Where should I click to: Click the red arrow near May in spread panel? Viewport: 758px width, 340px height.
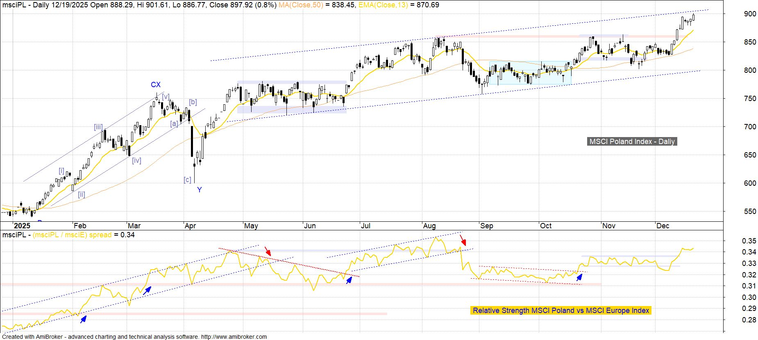click(x=268, y=251)
